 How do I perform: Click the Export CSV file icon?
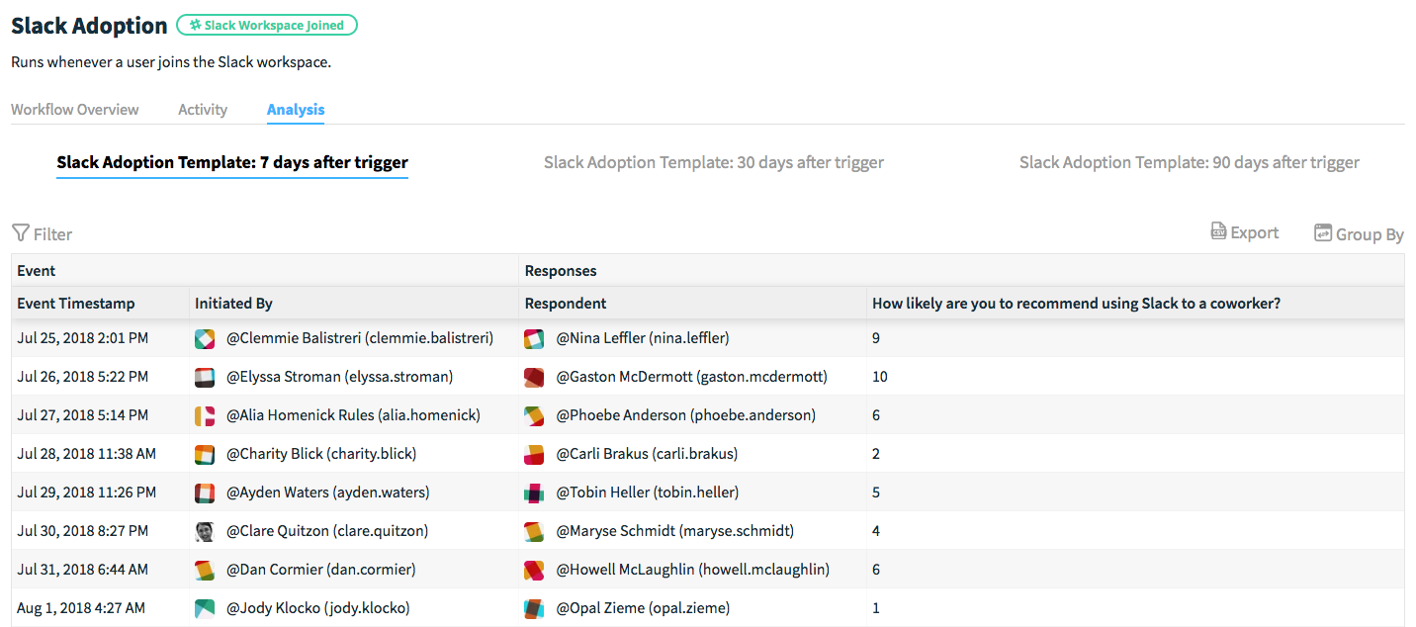click(x=1219, y=231)
